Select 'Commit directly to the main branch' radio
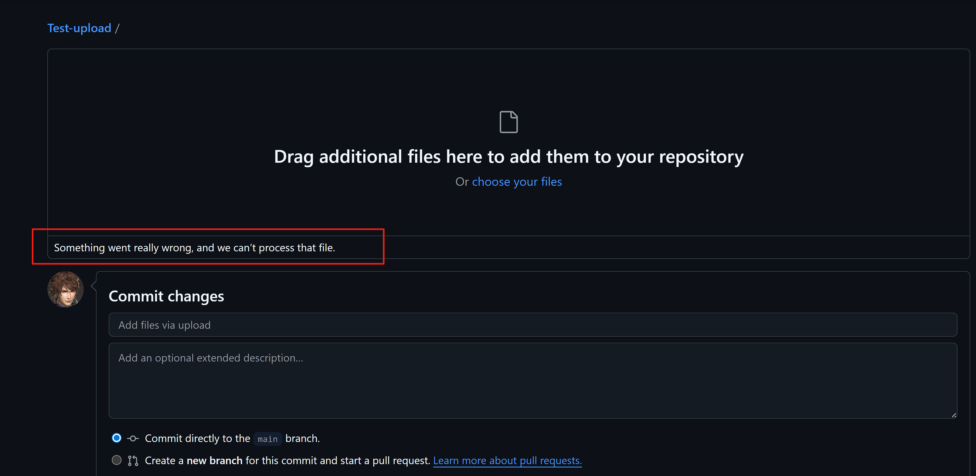Viewport: 976px width, 476px height. (117, 438)
